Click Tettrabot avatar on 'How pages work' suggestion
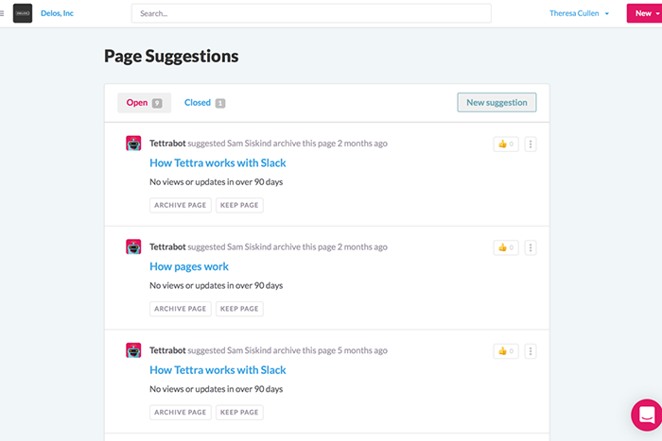 133,247
